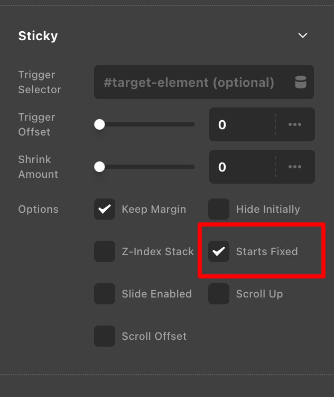Enable the Z-Index Stack checkbox
Screen dimensions: 334x397
(105, 251)
